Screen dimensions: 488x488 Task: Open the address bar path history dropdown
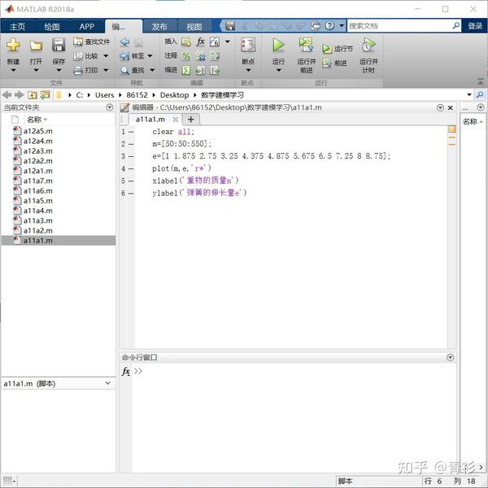pos(469,94)
